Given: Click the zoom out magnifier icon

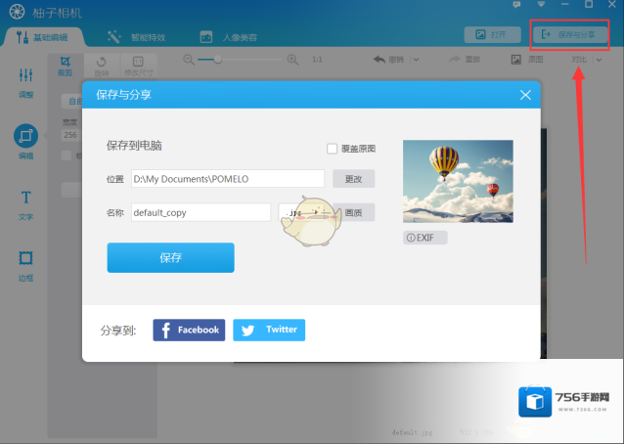Looking at the screenshot, I should pos(187,60).
